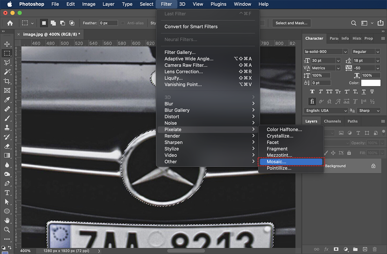The height and width of the screenshot is (254, 387).
Task: Select the Ellipse shape tool
Action: pos(7,211)
